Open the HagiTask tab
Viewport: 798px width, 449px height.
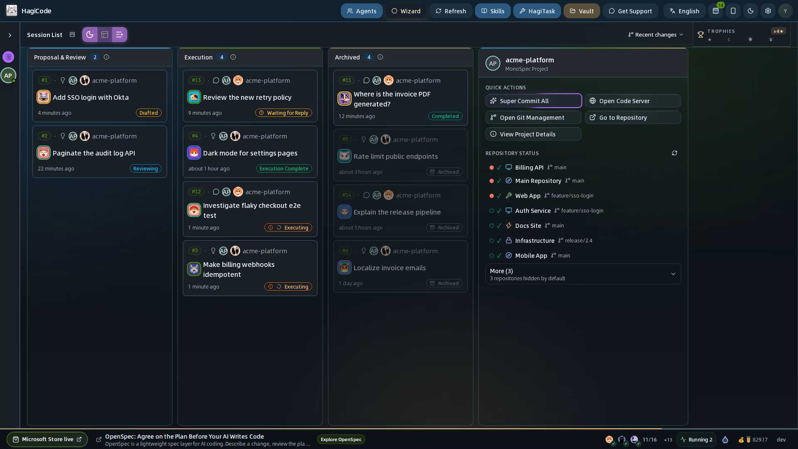(x=537, y=11)
